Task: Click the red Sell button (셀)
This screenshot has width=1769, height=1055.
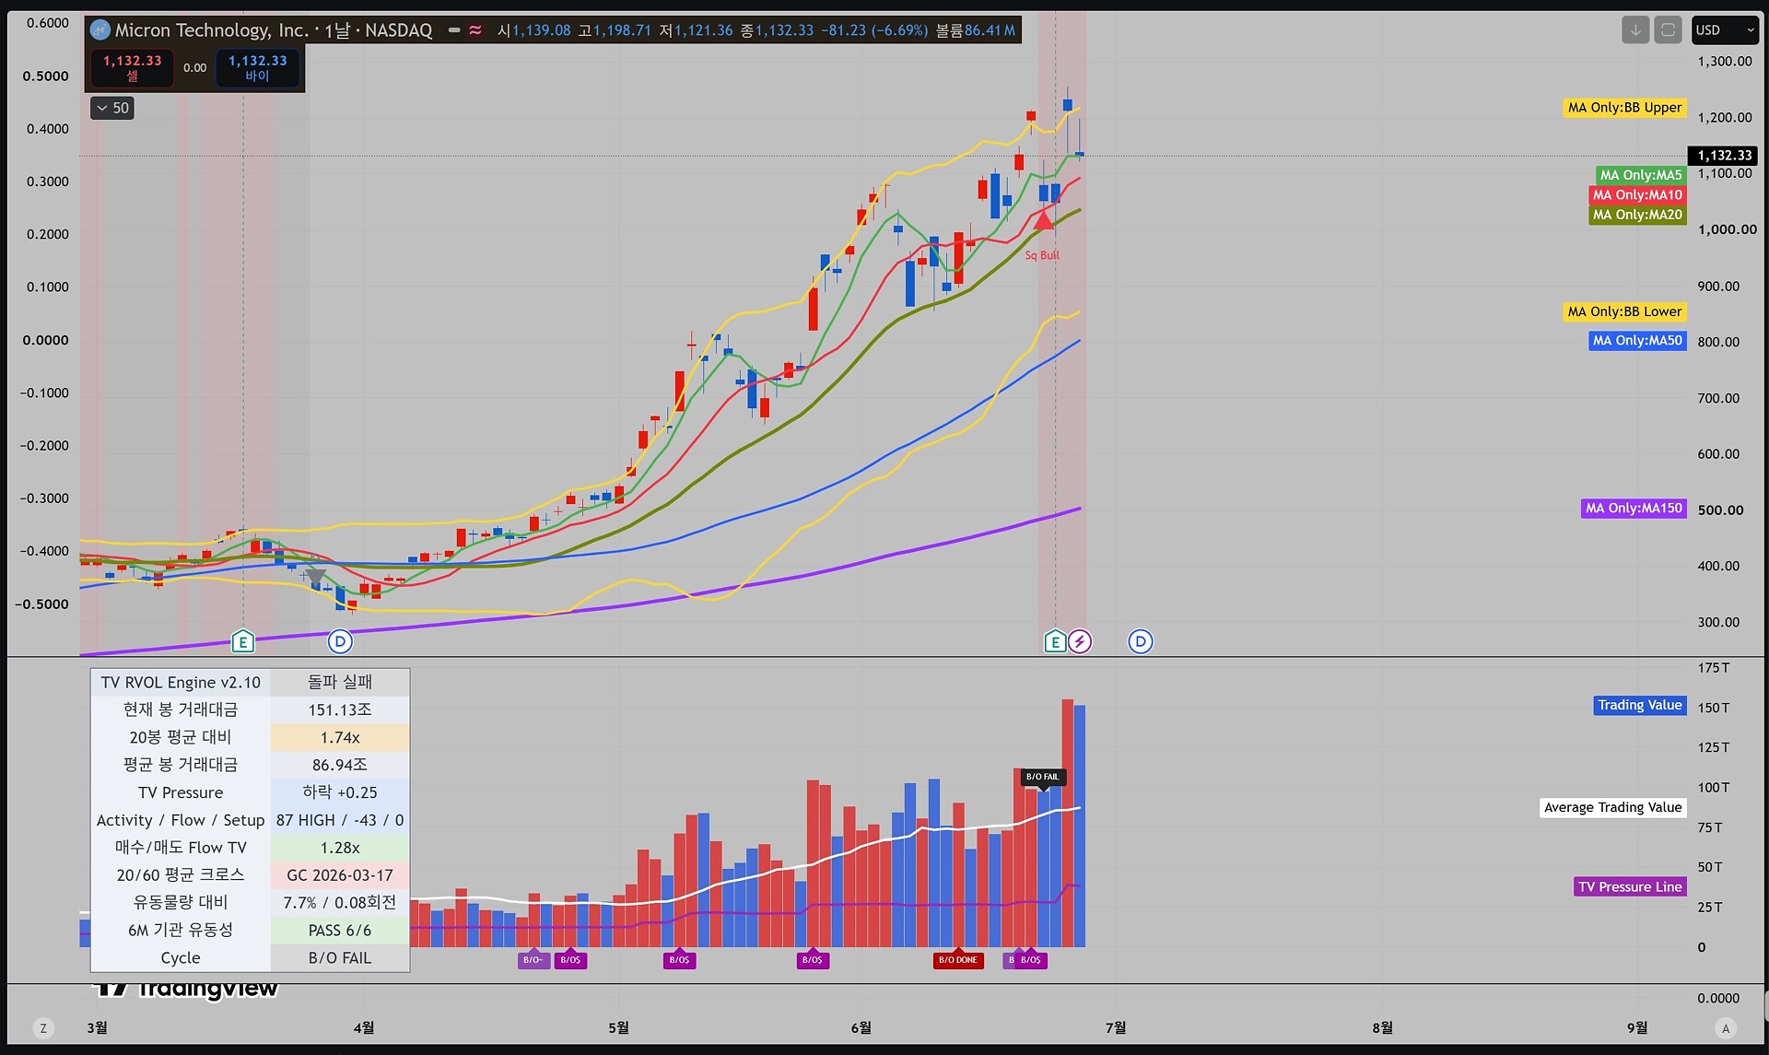Action: (x=133, y=68)
